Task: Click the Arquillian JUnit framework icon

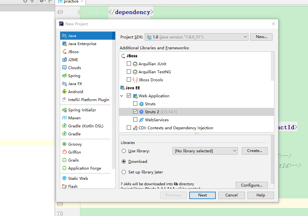Action: [135, 64]
